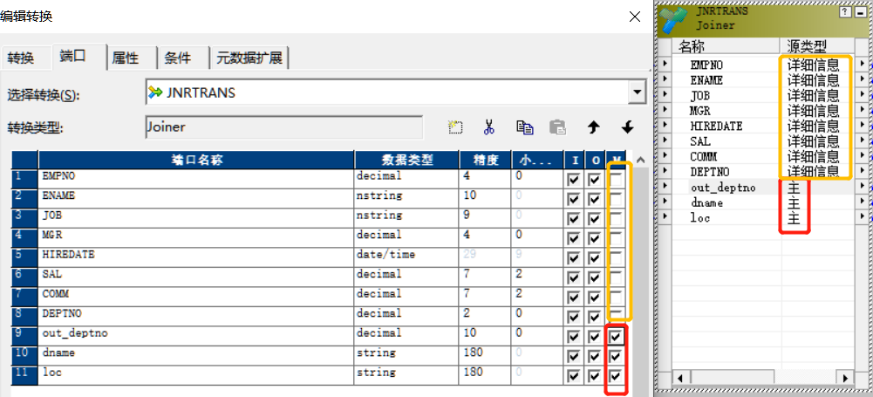This screenshot has height=397, width=873.
Task: Click the out_deptno port name cell
Action: [x=196, y=336]
